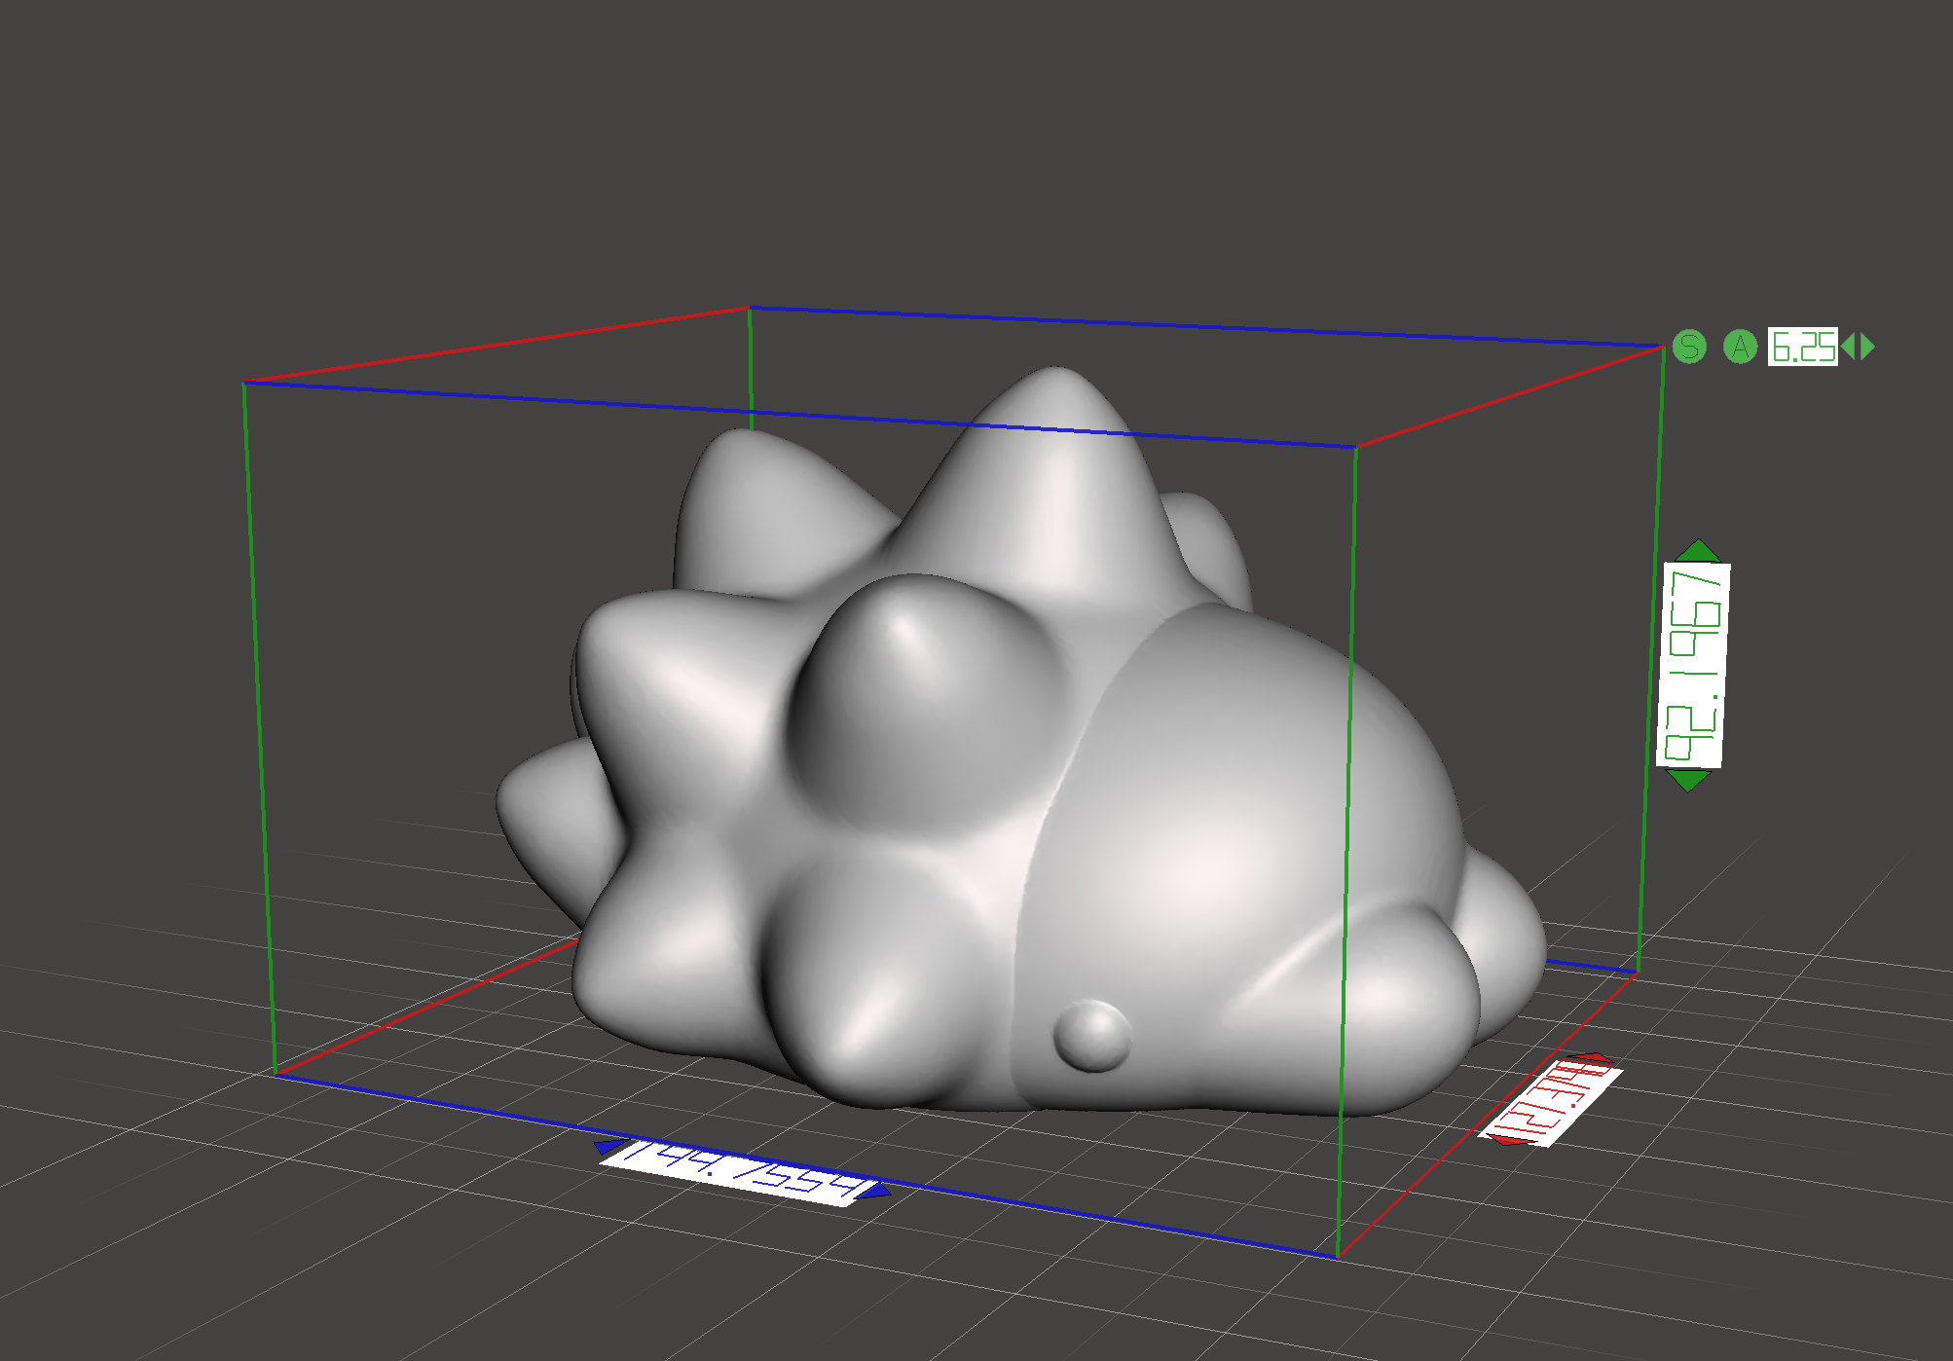Click the red arrow at the far end
Viewport: 1953px width, 1361px height.
(x=1595, y=1058)
